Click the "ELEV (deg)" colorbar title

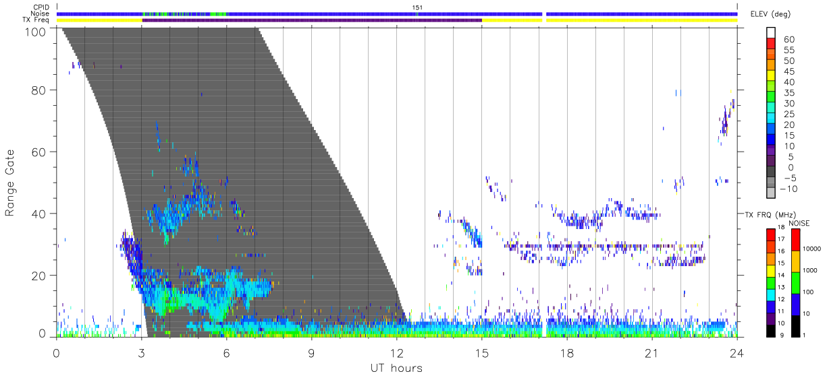tap(770, 14)
